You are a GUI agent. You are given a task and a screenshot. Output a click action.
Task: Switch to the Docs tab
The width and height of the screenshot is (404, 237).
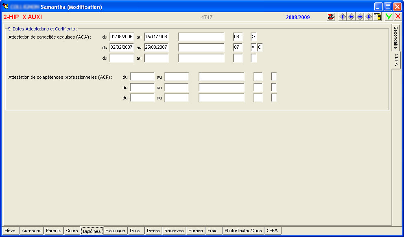[135, 231]
